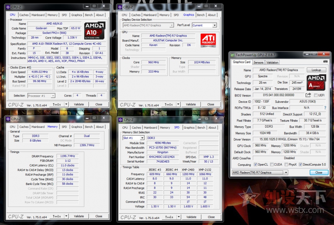334x225 pixels.
Task: Click the Close button in GPU-Z
Action: [319, 173]
